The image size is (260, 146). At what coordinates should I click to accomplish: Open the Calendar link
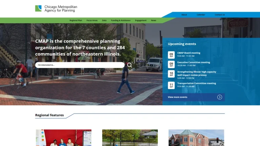click(201, 15)
